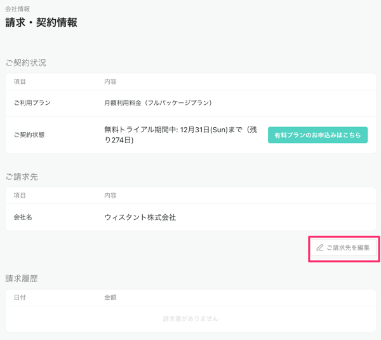Click the 項目 header in the ご請求先 table

[20, 196]
